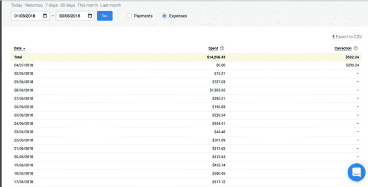Viewport: 368px width, 187px height.
Task: Choose the This month preset link
Action: pos(88,5)
